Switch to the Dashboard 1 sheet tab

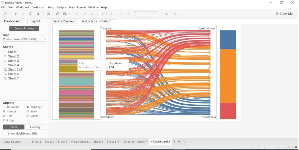(80, 142)
